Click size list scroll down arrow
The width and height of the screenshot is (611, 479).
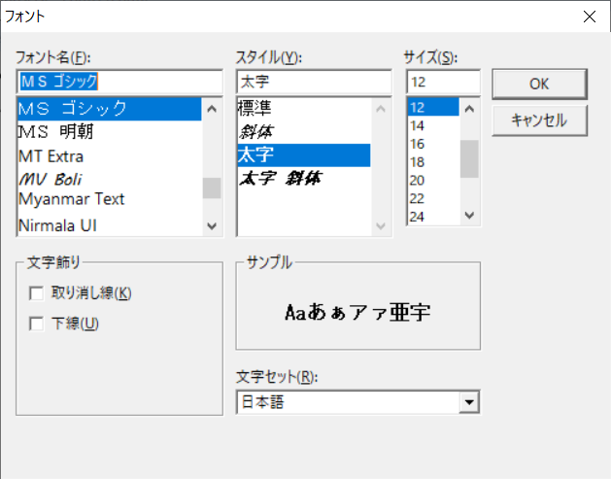[469, 215]
